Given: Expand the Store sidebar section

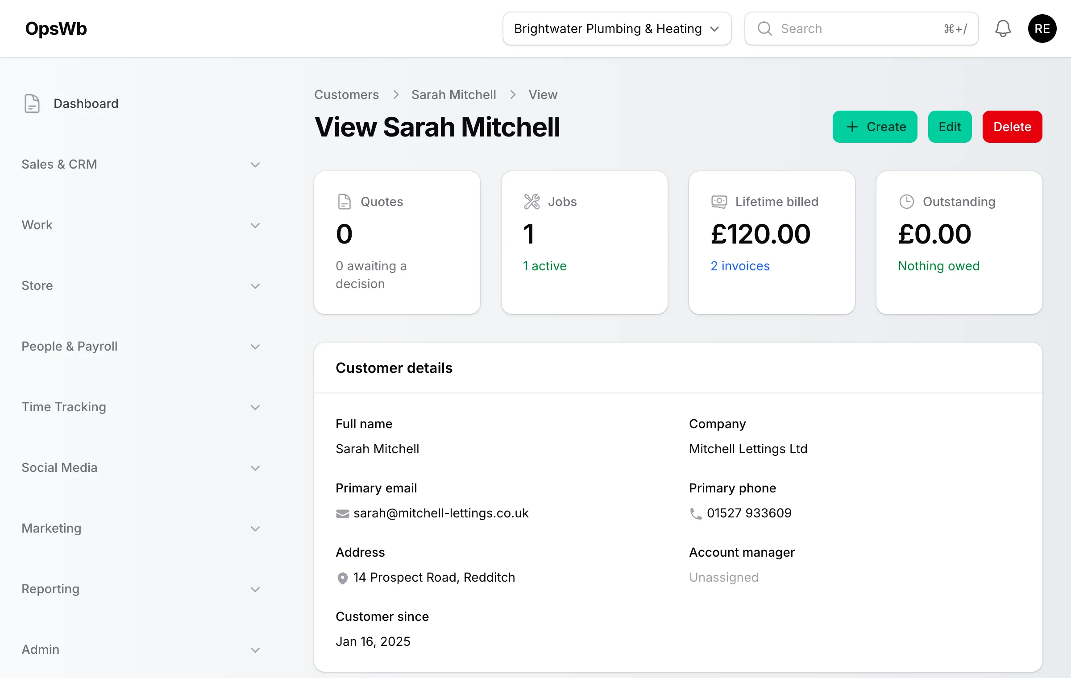Looking at the screenshot, I should pos(141,285).
